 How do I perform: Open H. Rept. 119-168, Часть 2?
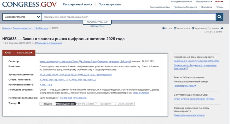(x=82, y=80)
